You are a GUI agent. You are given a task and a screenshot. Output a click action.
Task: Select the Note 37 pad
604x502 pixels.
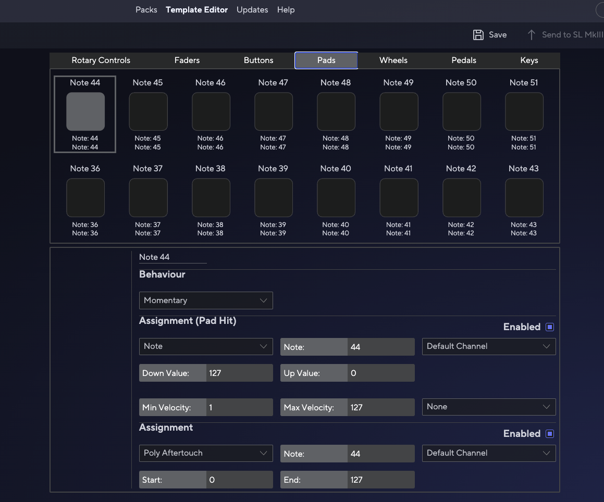pos(149,197)
